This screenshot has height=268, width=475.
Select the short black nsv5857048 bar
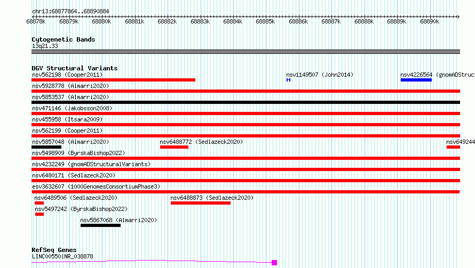click(x=46, y=147)
